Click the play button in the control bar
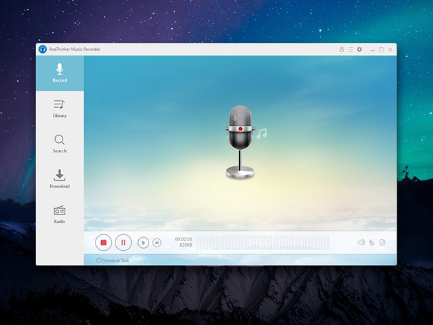433x325 pixels. 144,243
